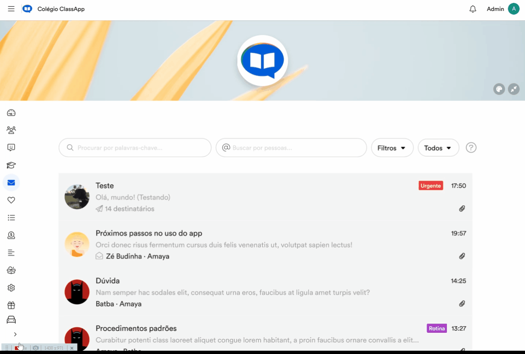Collapse the cover banner
This screenshot has height=354, width=525.
click(x=514, y=89)
